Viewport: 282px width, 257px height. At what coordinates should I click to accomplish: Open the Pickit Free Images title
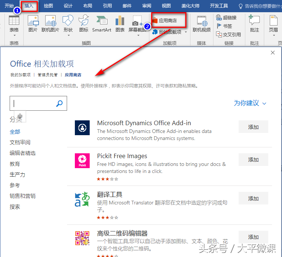tap(122, 156)
